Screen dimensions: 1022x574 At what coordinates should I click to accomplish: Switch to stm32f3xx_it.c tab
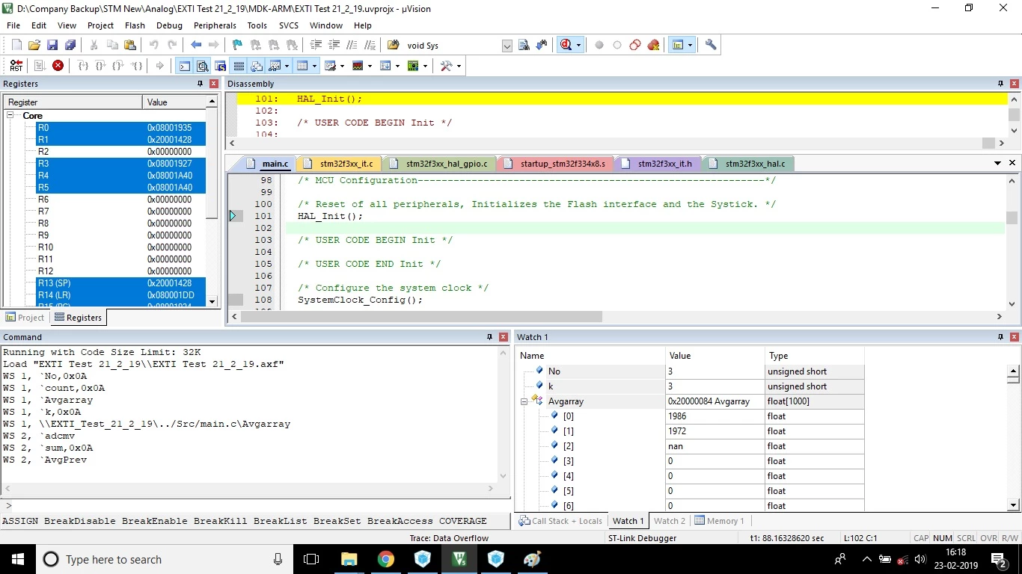(x=339, y=164)
